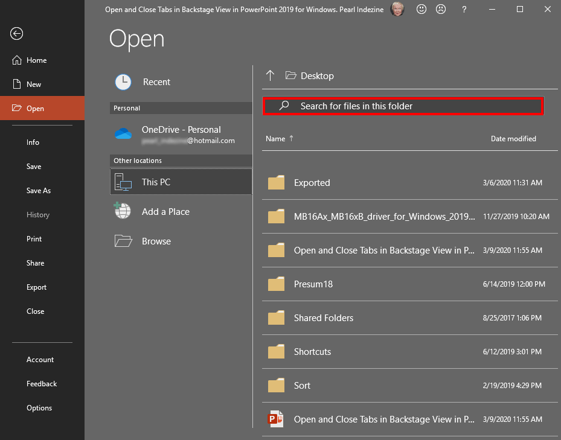Open the Exported folder
This screenshot has width=561, height=440.
pos(312,183)
